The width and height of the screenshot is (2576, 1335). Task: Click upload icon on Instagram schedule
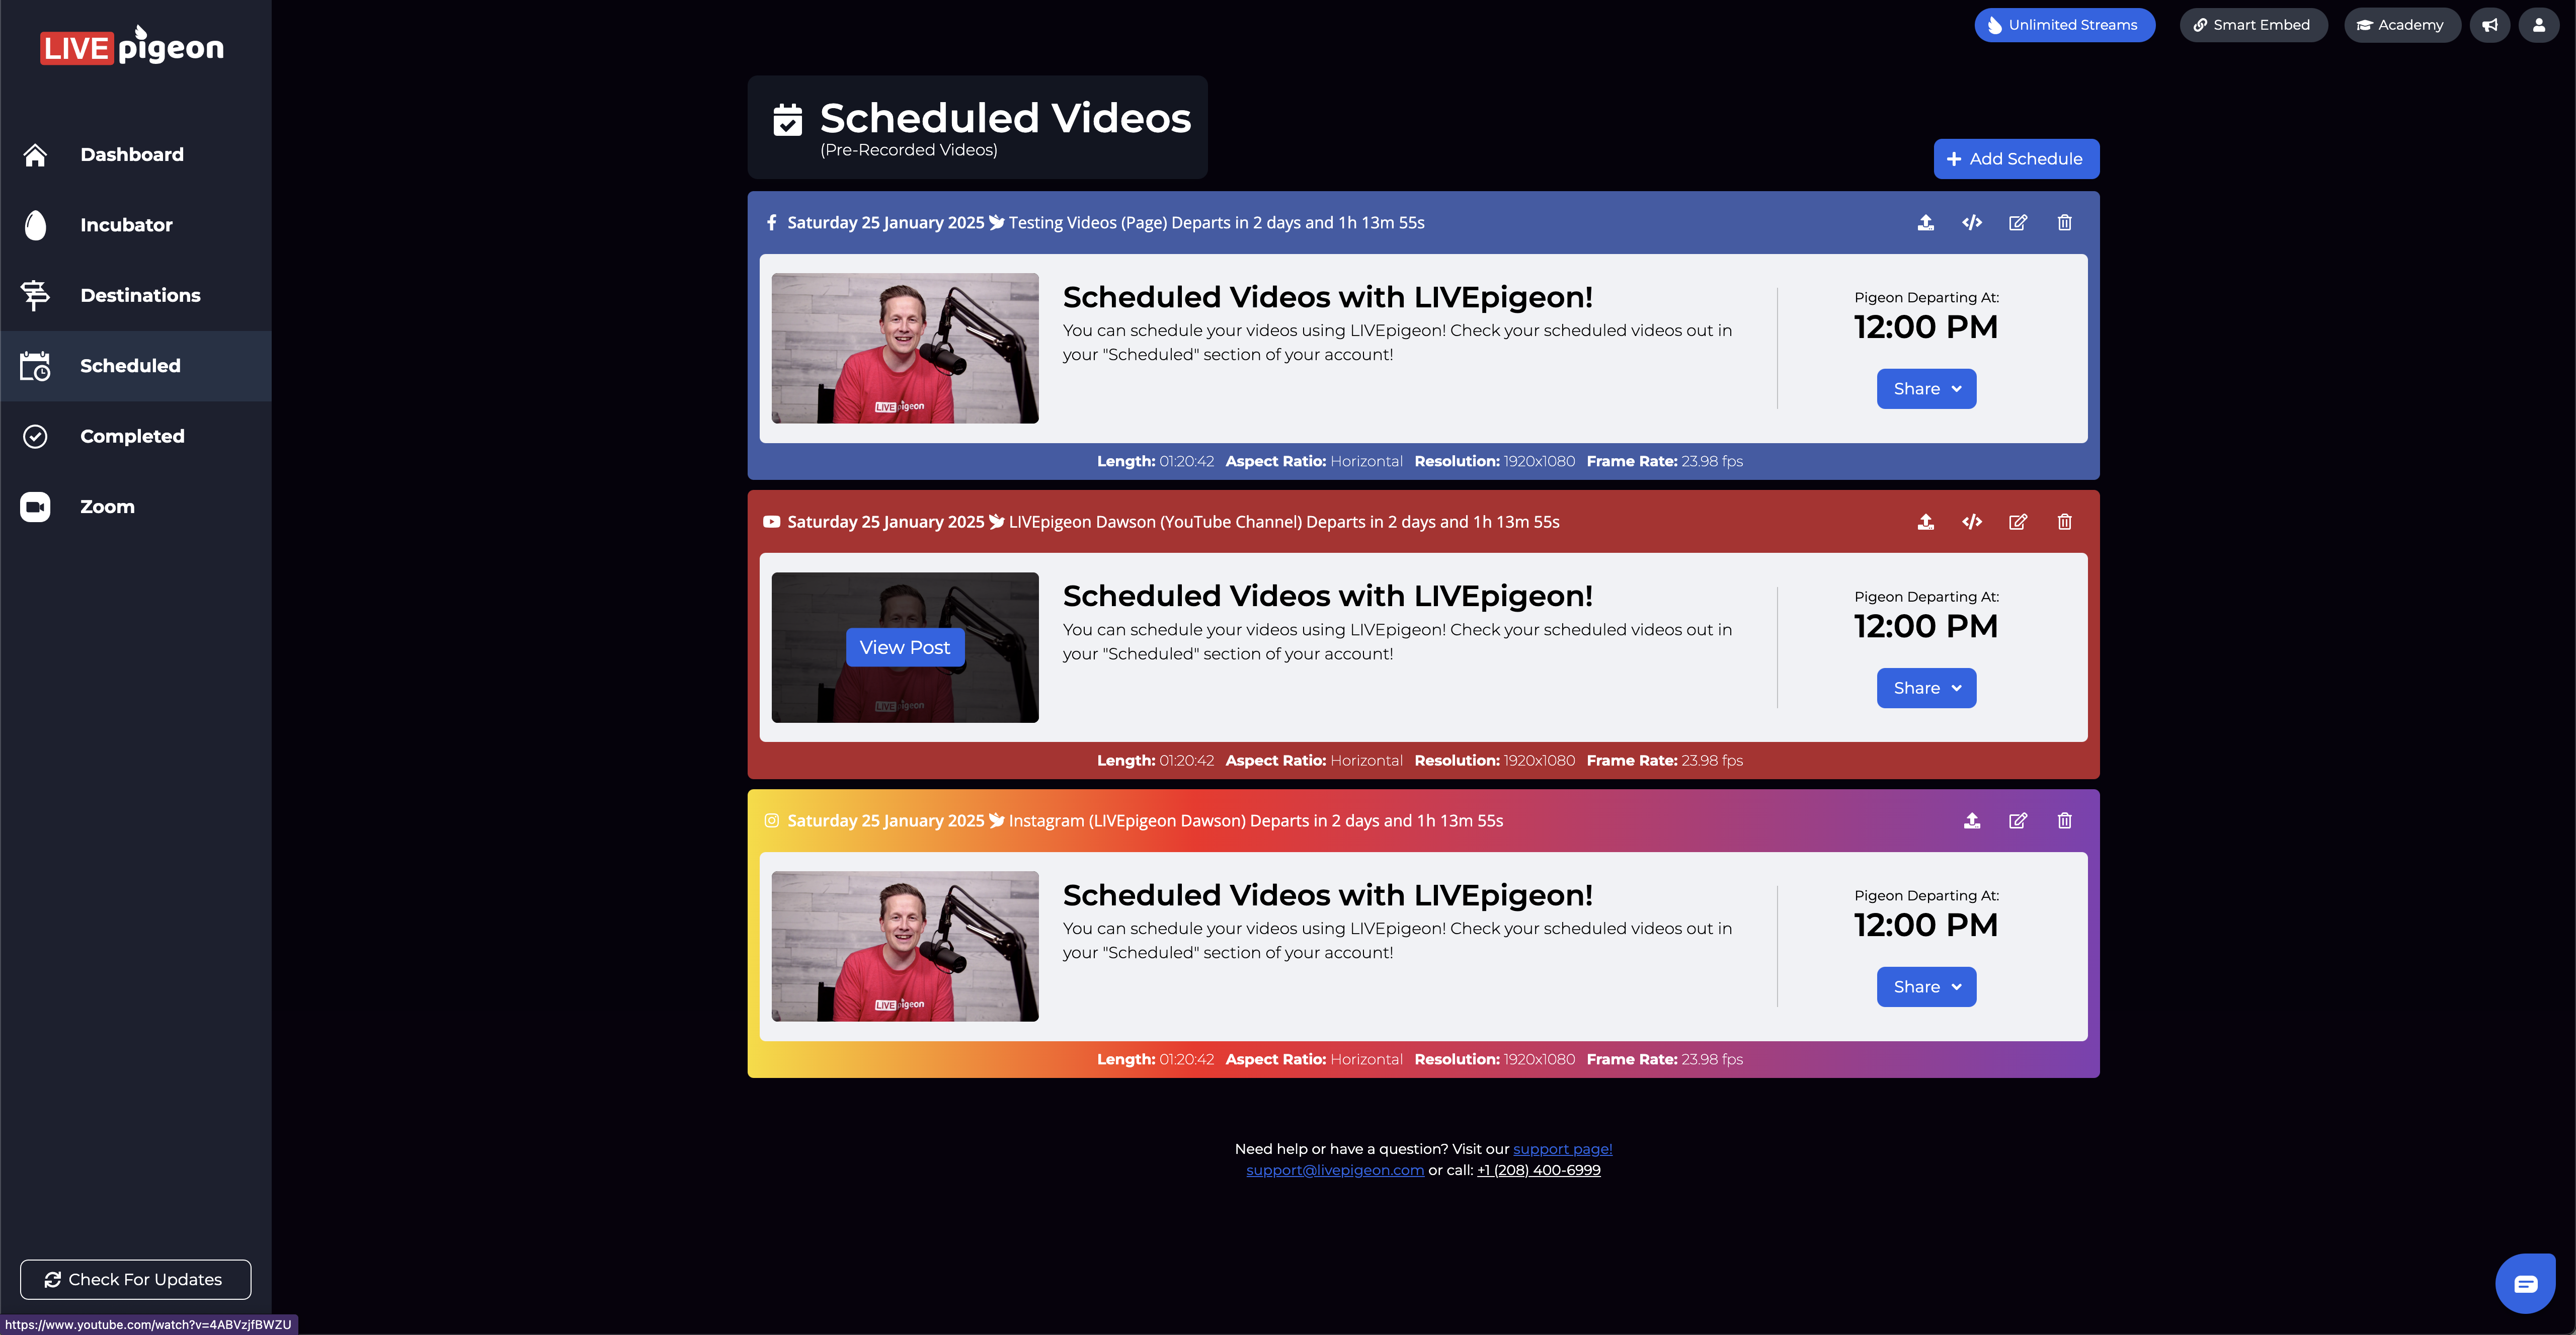1971,821
